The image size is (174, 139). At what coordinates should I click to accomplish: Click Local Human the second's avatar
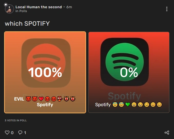(9, 10)
